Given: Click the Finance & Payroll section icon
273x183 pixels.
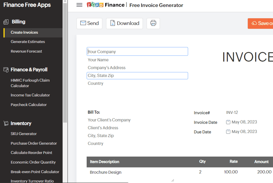Looking at the screenshot, I should [x=6, y=70].
